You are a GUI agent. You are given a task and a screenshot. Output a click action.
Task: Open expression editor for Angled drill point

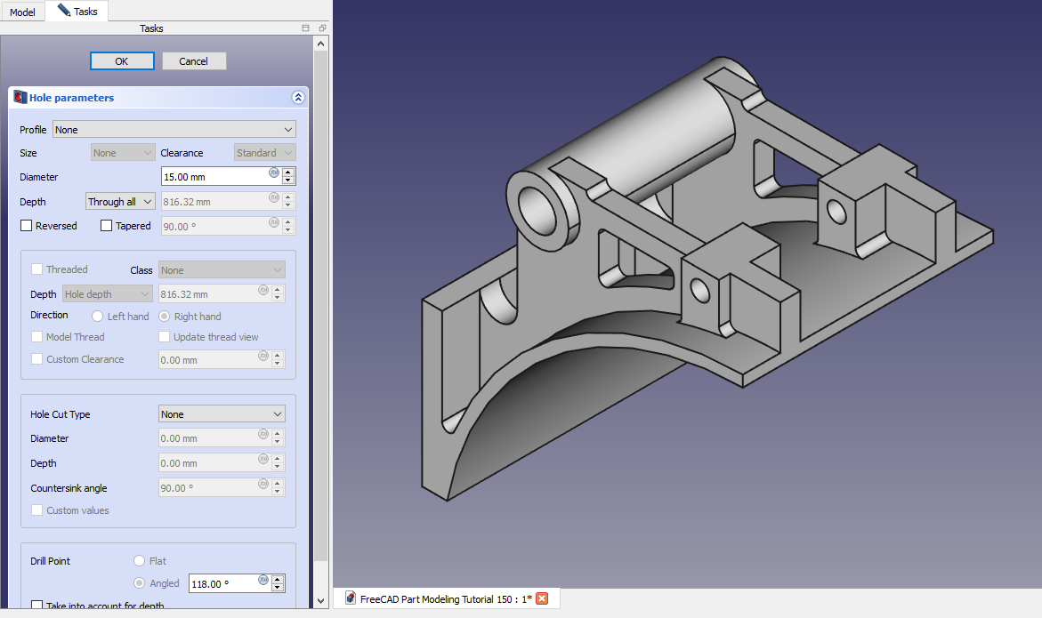(x=264, y=580)
